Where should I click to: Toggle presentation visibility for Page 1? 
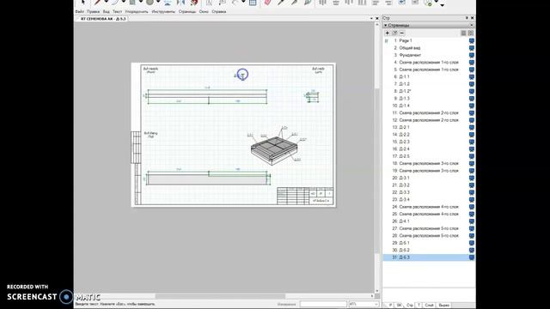point(472,40)
